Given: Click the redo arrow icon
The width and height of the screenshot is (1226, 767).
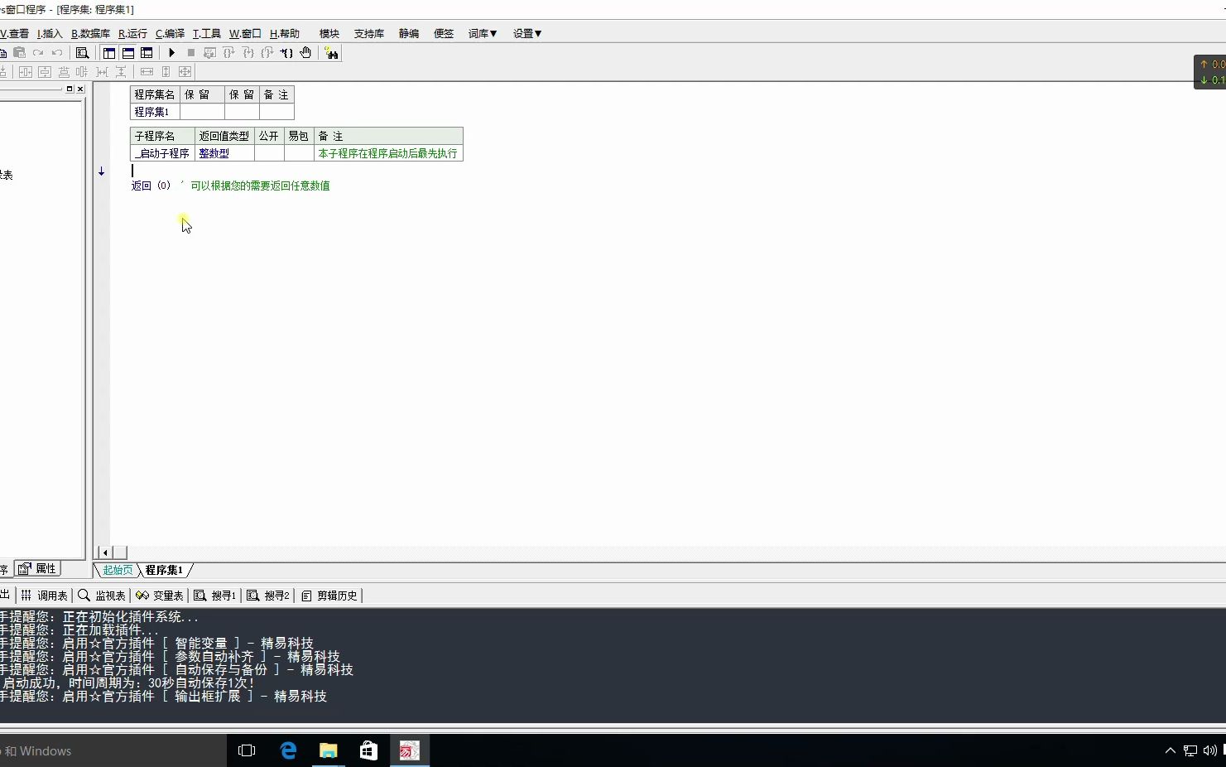Looking at the screenshot, I should coord(38,53).
